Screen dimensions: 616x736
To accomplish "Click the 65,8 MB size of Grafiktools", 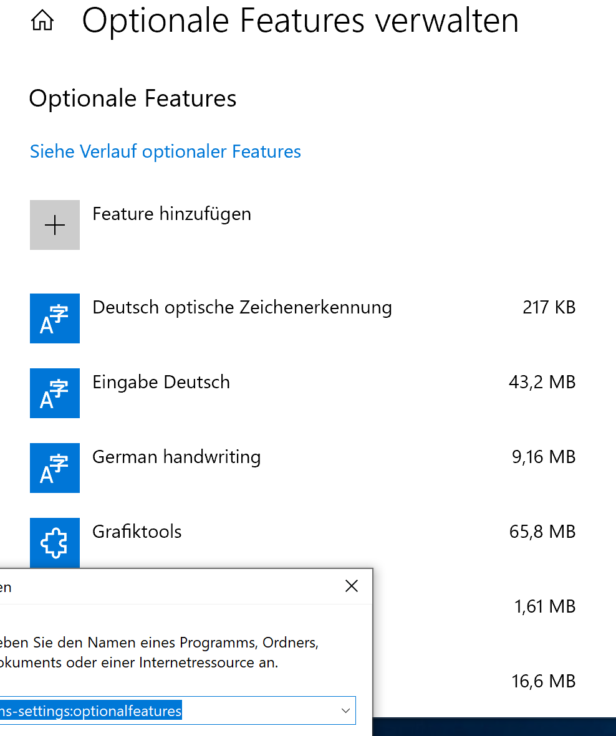I will [x=542, y=532].
